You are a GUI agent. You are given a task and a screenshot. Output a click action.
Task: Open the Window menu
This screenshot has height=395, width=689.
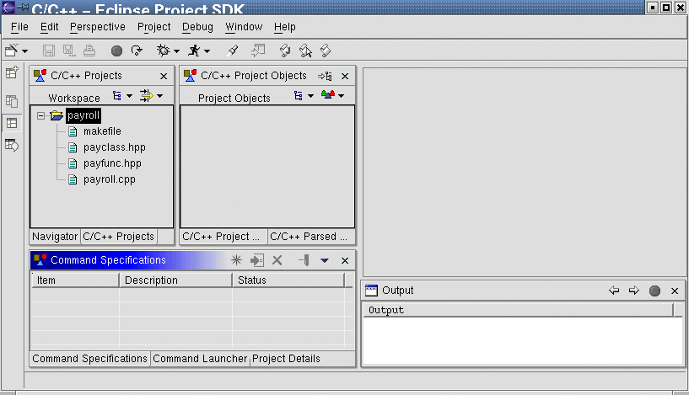click(x=244, y=27)
